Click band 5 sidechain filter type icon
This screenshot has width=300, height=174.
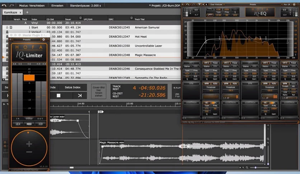[265, 109]
